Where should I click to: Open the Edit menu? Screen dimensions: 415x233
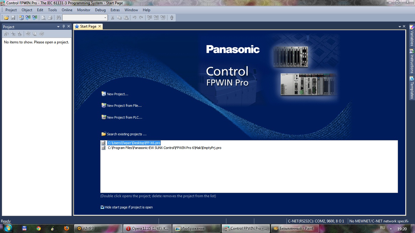(x=40, y=10)
